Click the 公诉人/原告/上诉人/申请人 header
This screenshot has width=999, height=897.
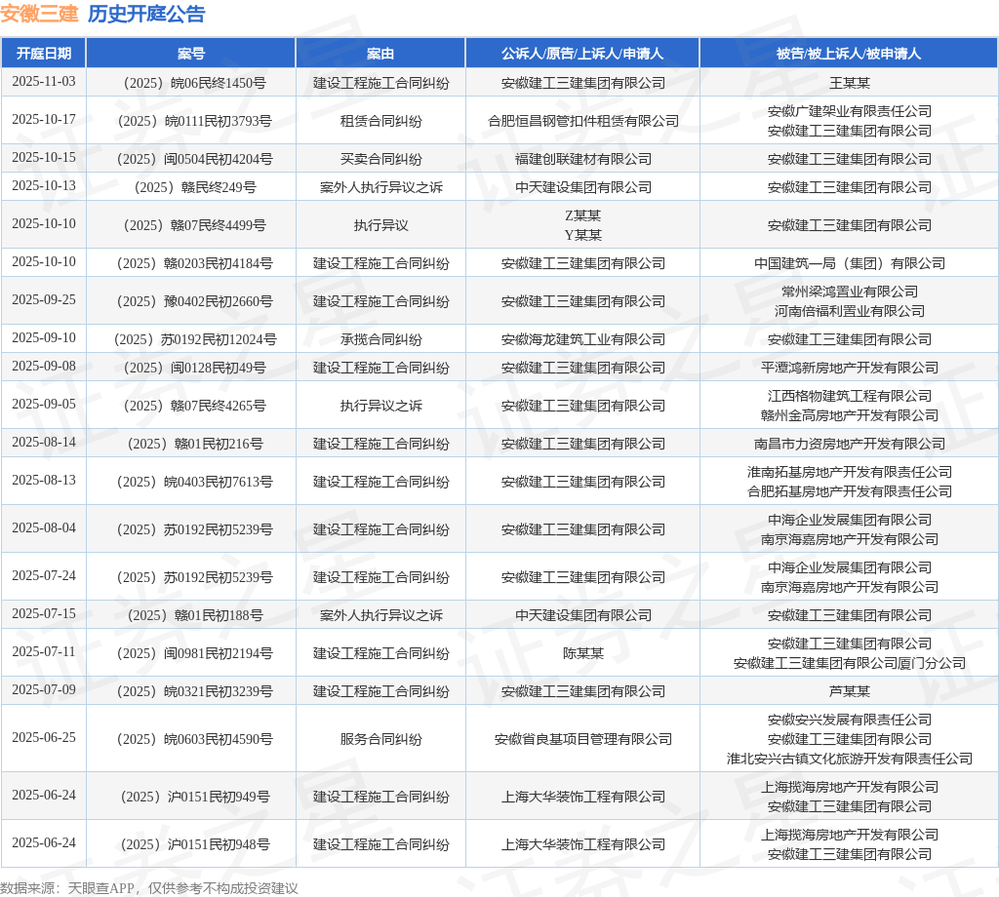582,54
